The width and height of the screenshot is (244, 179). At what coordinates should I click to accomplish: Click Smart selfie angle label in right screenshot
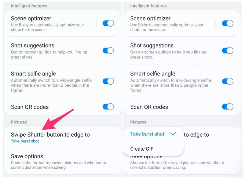(x=153, y=74)
